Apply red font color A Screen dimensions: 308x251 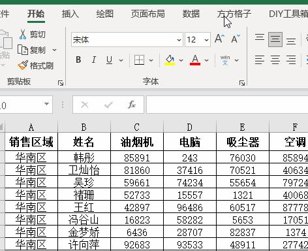[195, 59]
